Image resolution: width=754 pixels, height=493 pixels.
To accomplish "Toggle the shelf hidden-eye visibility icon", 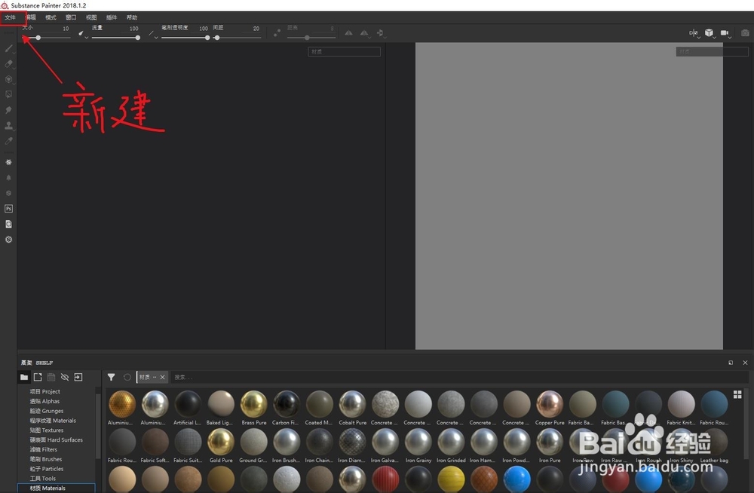I will (x=64, y=377).
